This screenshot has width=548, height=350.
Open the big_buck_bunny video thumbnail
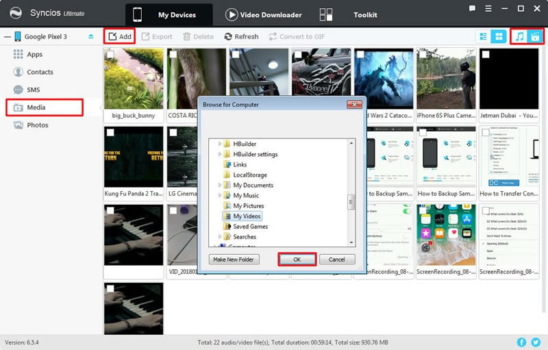134,79
